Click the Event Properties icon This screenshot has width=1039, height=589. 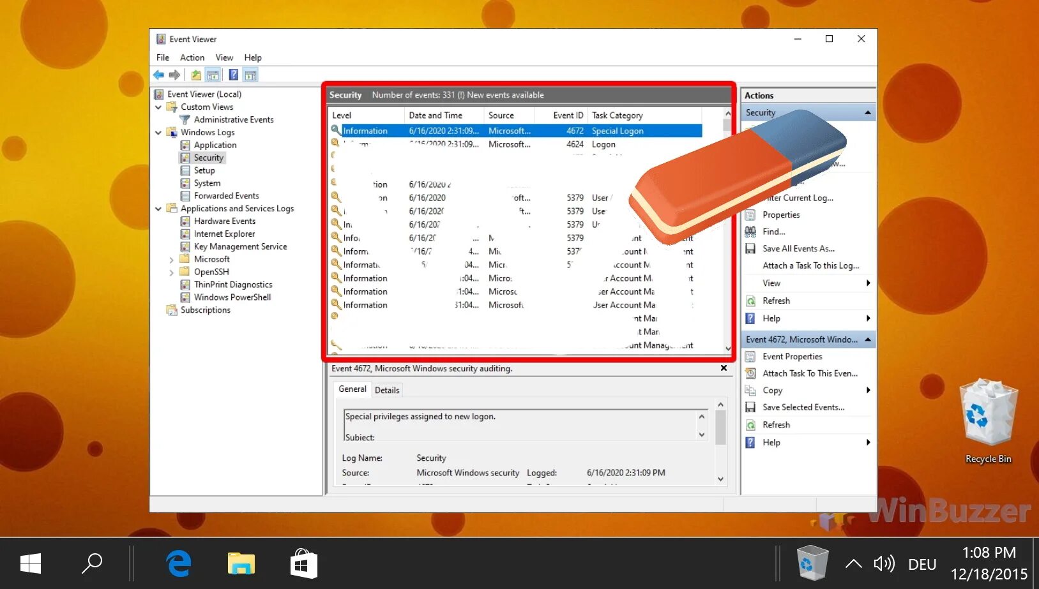click(751, 357)
